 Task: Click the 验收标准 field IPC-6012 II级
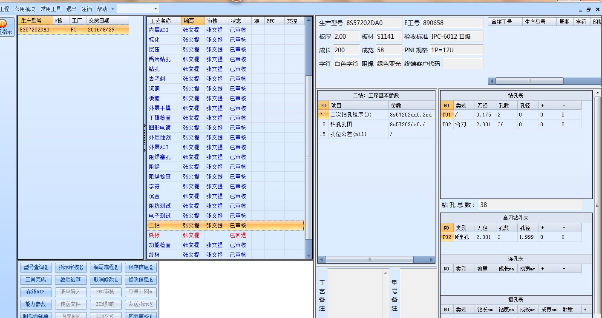coord(456,37)
